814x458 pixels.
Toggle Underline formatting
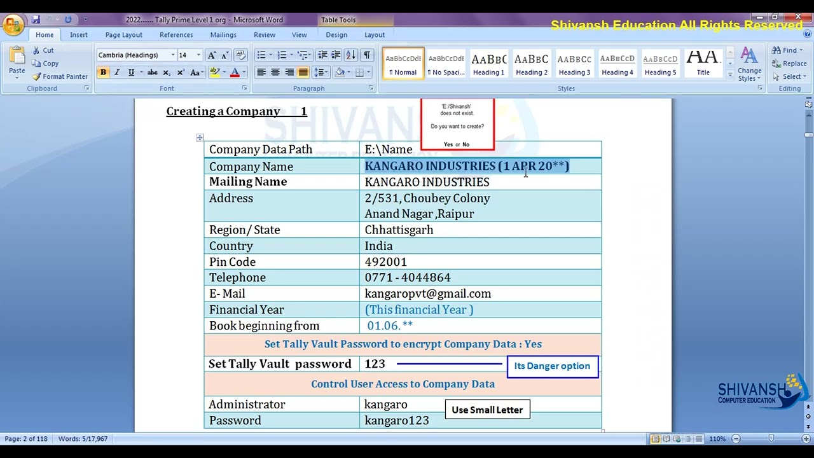[x=131, y=73]
